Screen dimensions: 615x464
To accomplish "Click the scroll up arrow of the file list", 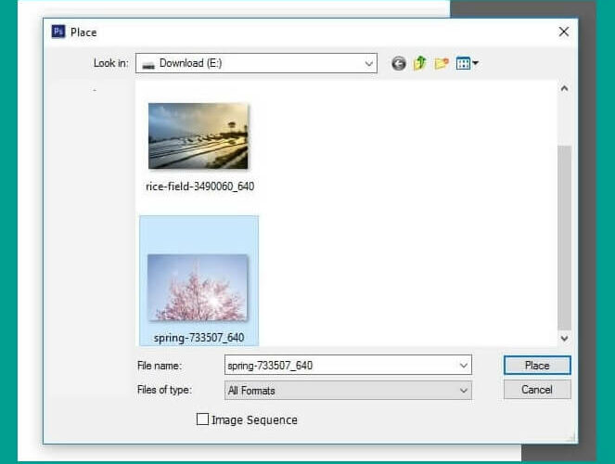I will (564, 88).
